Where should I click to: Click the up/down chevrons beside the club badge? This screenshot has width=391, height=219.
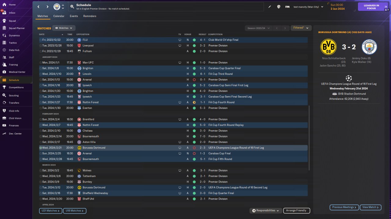coord(63,7)
